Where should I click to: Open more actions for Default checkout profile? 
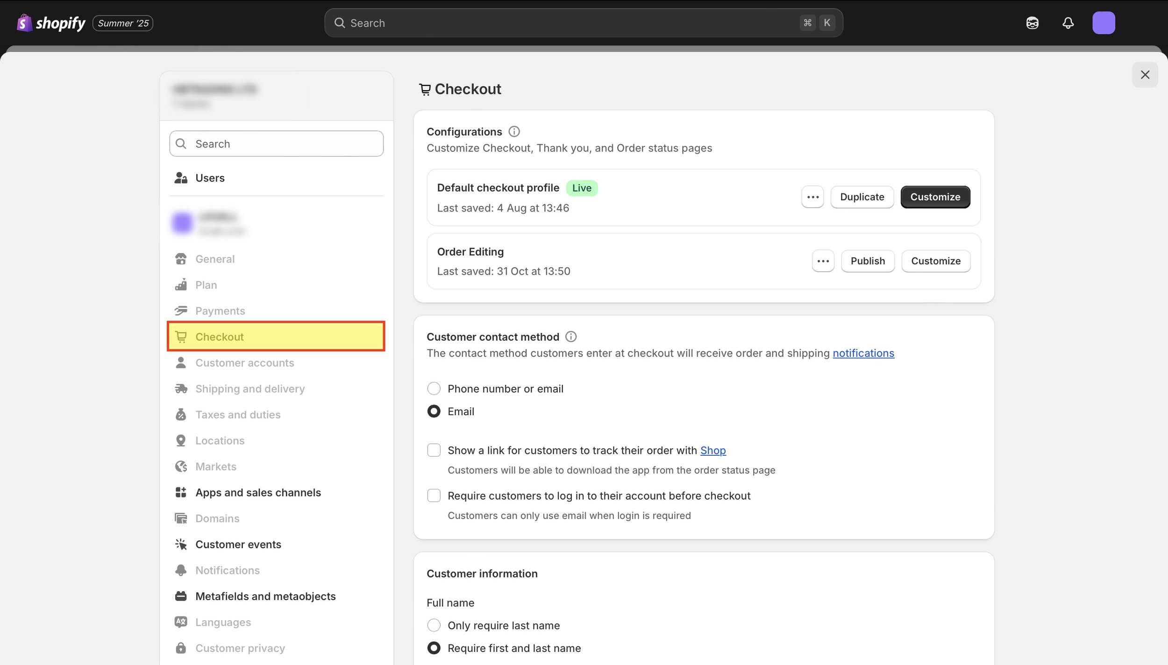[812, 197]
